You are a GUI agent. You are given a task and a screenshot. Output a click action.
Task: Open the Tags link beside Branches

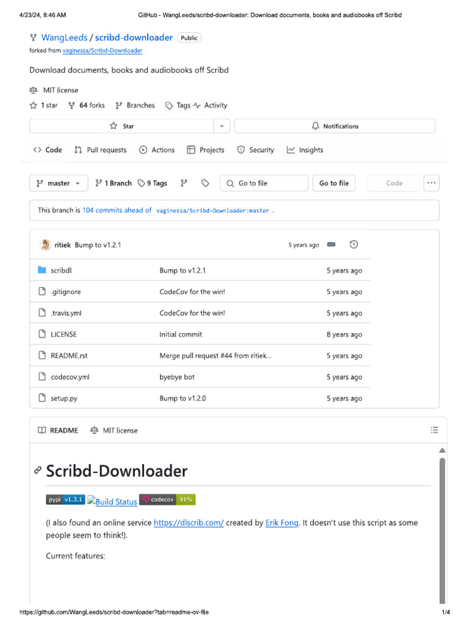coord(178,105)
